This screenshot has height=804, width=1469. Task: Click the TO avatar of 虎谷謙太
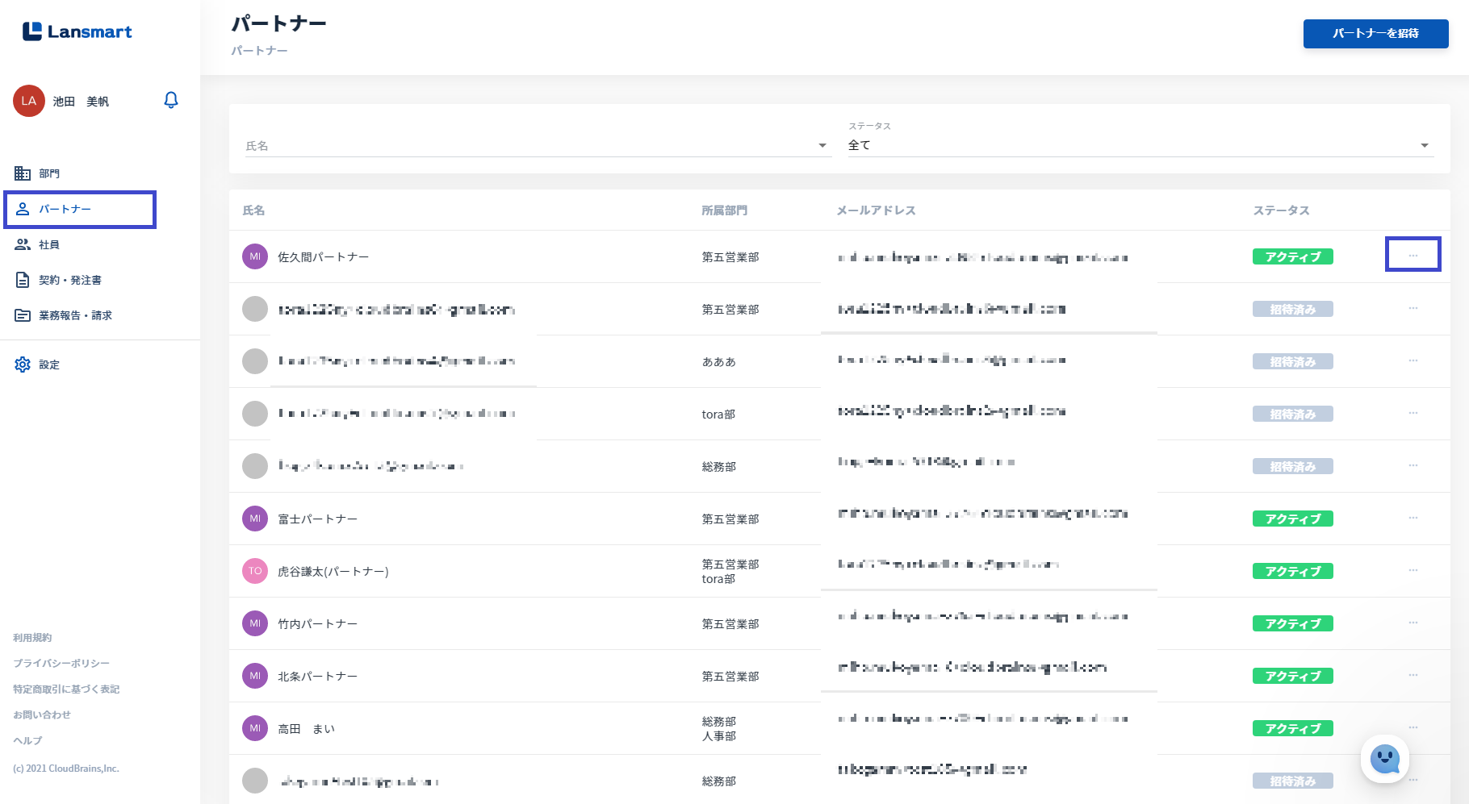pos(255,571)
